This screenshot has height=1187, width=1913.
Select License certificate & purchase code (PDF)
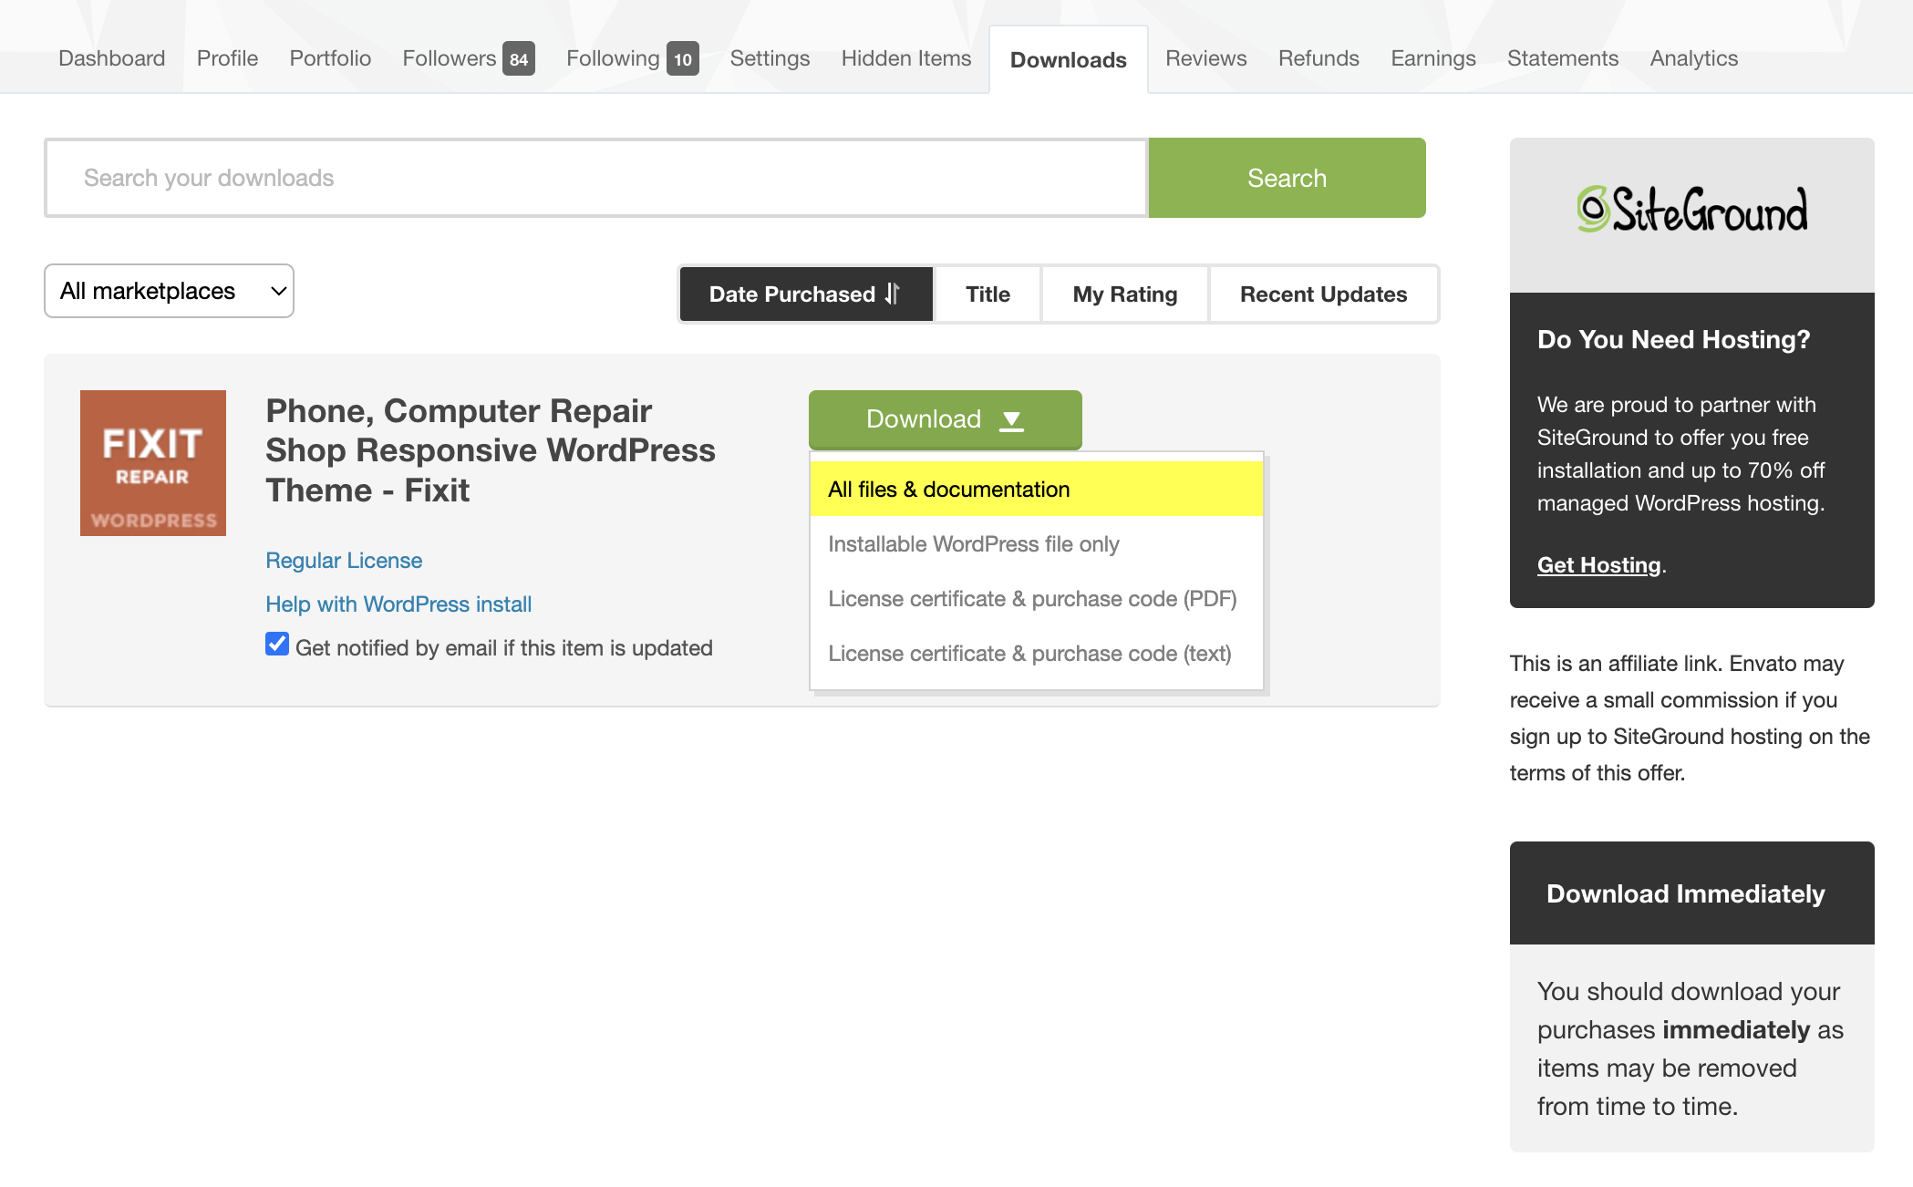[x=1031, y=599]
